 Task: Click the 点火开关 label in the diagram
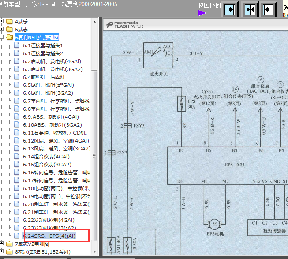pyautogui.click(x=159, y=74)
